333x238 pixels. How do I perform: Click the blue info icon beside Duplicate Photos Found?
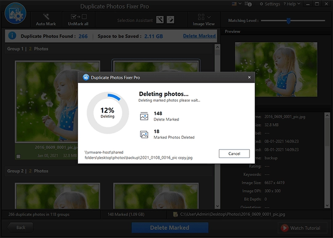tap(12, 35)
